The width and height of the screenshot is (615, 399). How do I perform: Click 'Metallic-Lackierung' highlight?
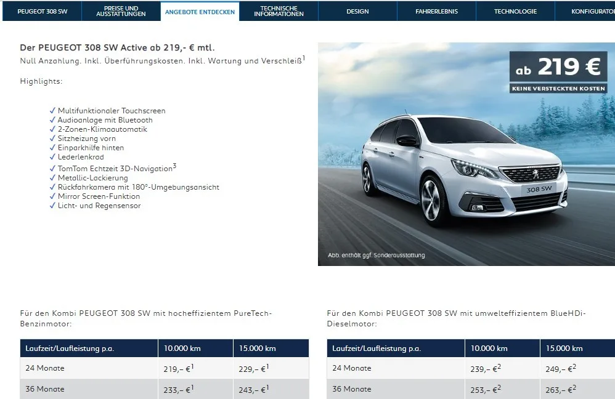point(92,177)
